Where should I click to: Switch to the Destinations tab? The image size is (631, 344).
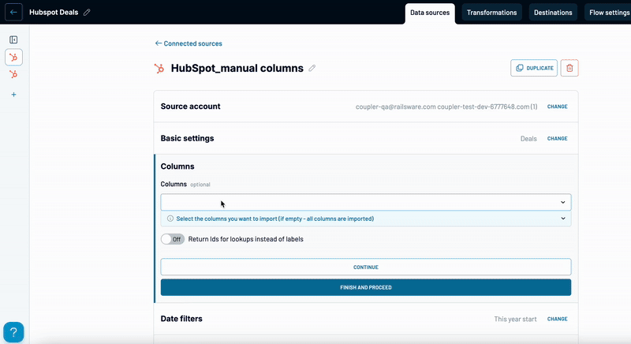tap(553, 13)
